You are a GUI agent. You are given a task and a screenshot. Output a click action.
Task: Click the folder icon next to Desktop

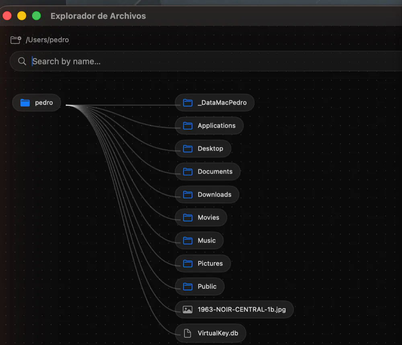coord(188,149)
